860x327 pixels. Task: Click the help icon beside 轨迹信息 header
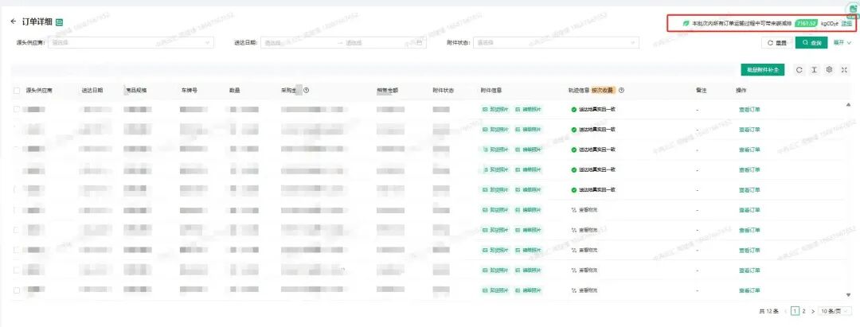[x=621, y=90]
